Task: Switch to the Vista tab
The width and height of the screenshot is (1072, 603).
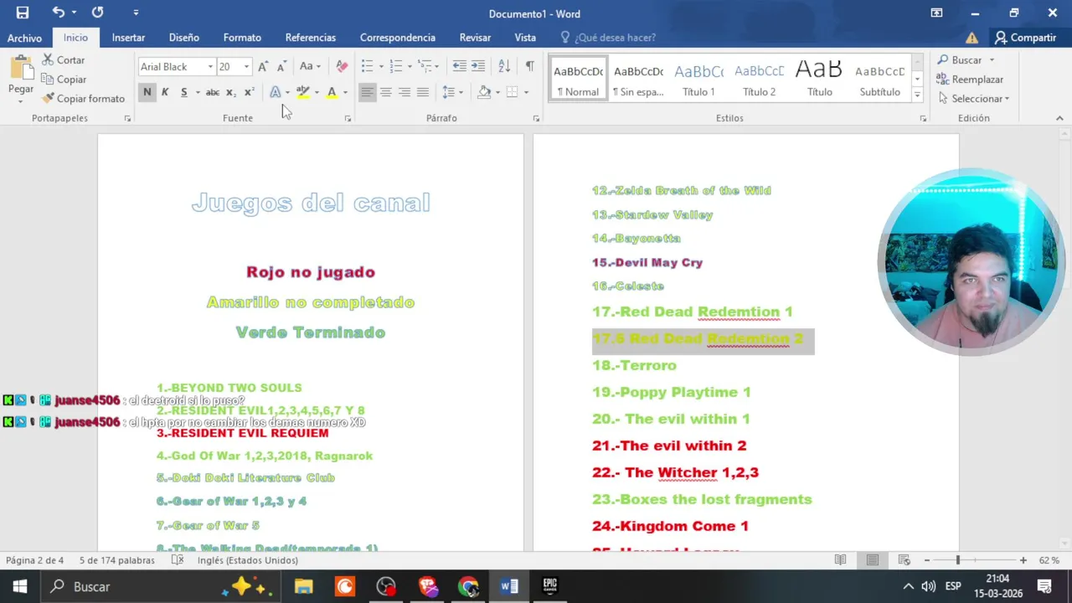Action: (525, 38)
